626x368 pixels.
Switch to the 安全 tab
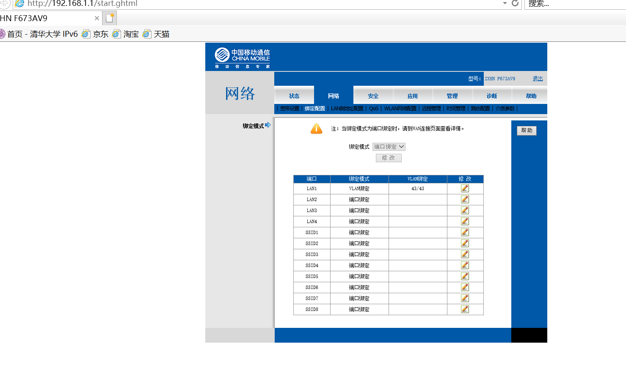[x=373, y=96]
